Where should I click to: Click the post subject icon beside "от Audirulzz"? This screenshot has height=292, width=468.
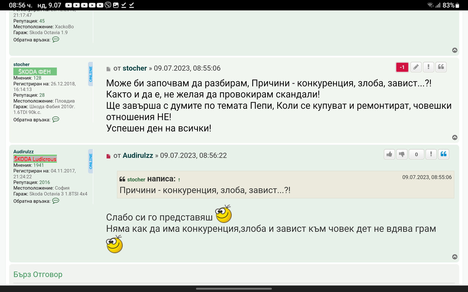(107, 155)
